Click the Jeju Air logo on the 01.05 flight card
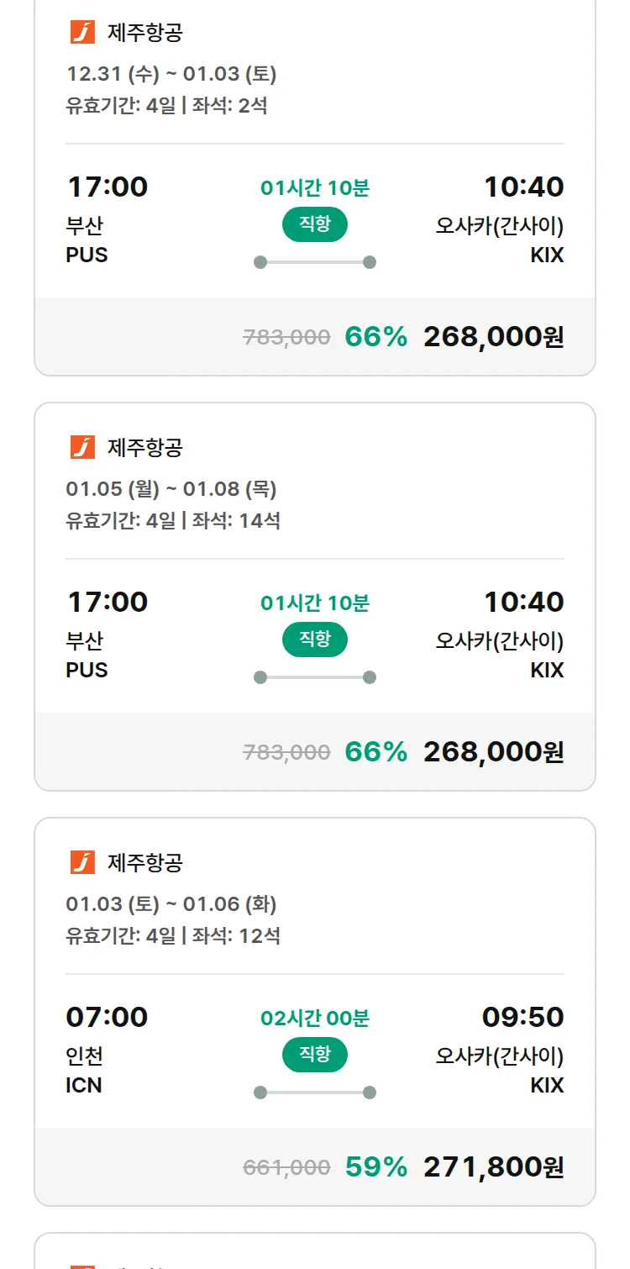The width and height of the screenshot is (630, 1269). 82,447
